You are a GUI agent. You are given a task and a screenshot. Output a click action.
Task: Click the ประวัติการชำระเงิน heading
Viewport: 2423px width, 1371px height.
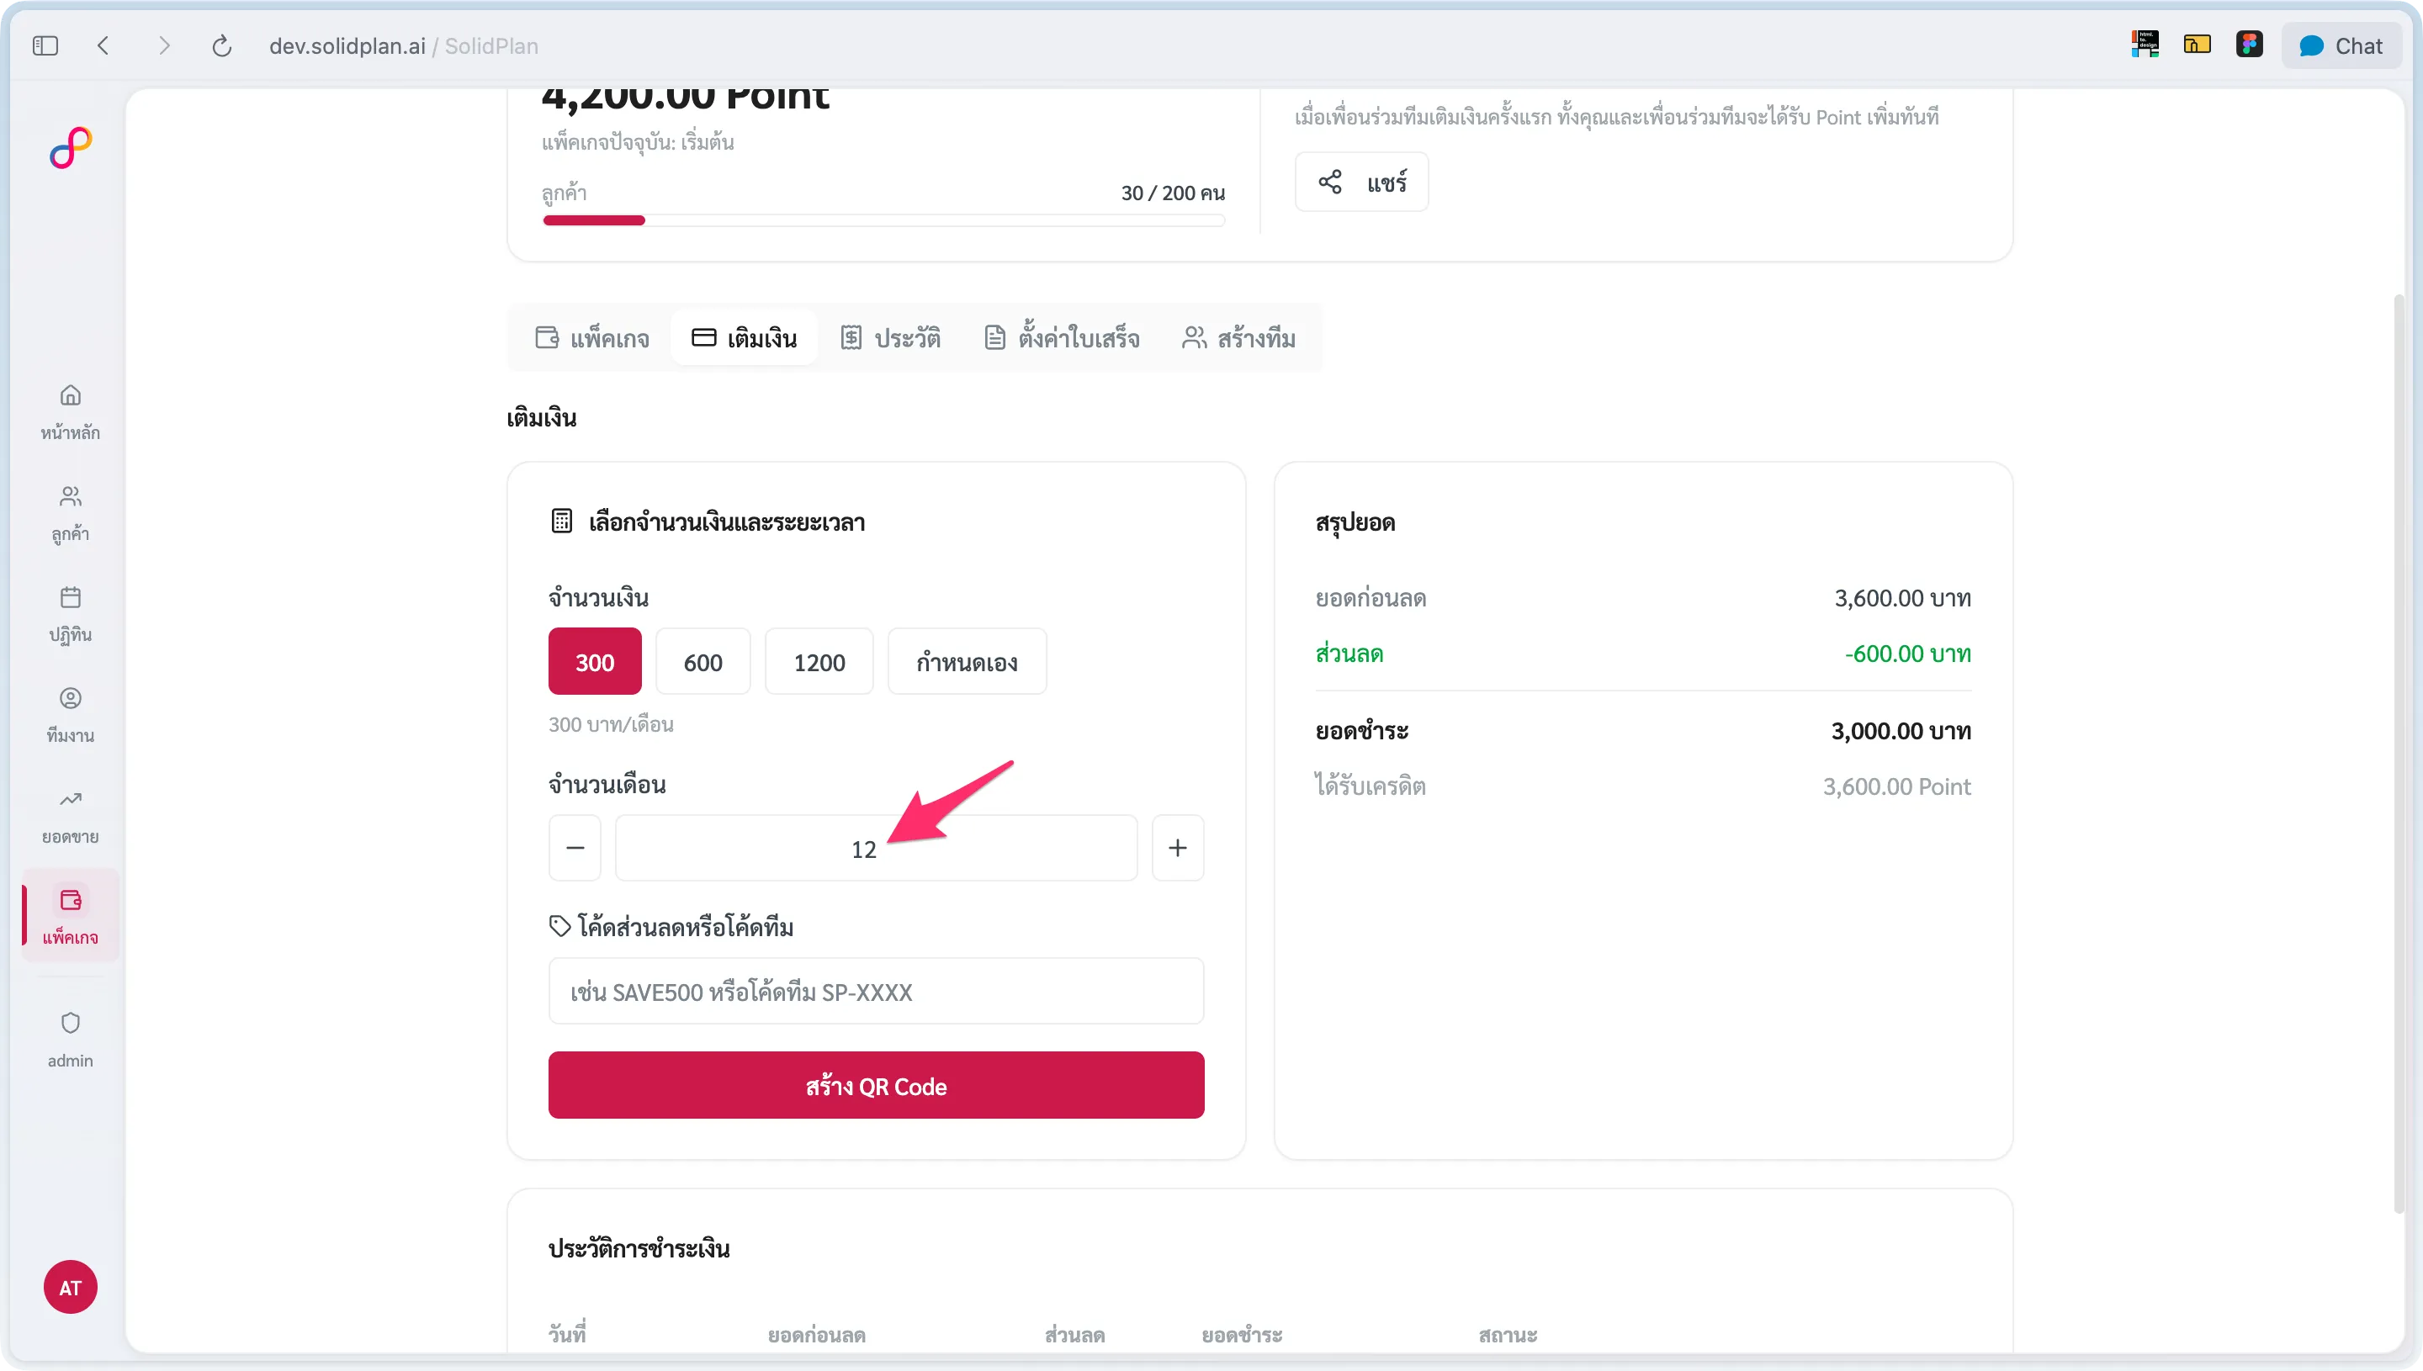[639, 1248]
